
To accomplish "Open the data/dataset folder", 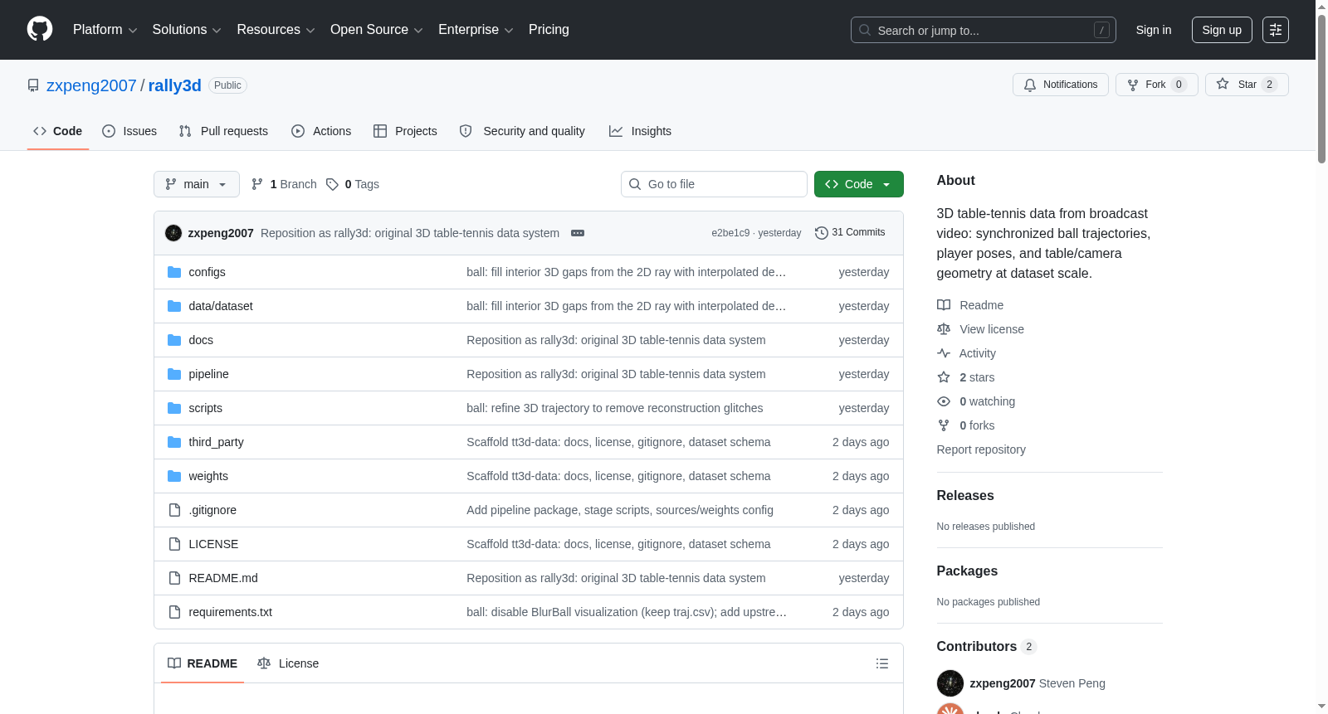I will (x=221, y=306).
